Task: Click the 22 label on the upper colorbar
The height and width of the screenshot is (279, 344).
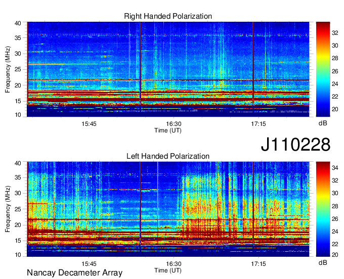Action: click(335, 97)
